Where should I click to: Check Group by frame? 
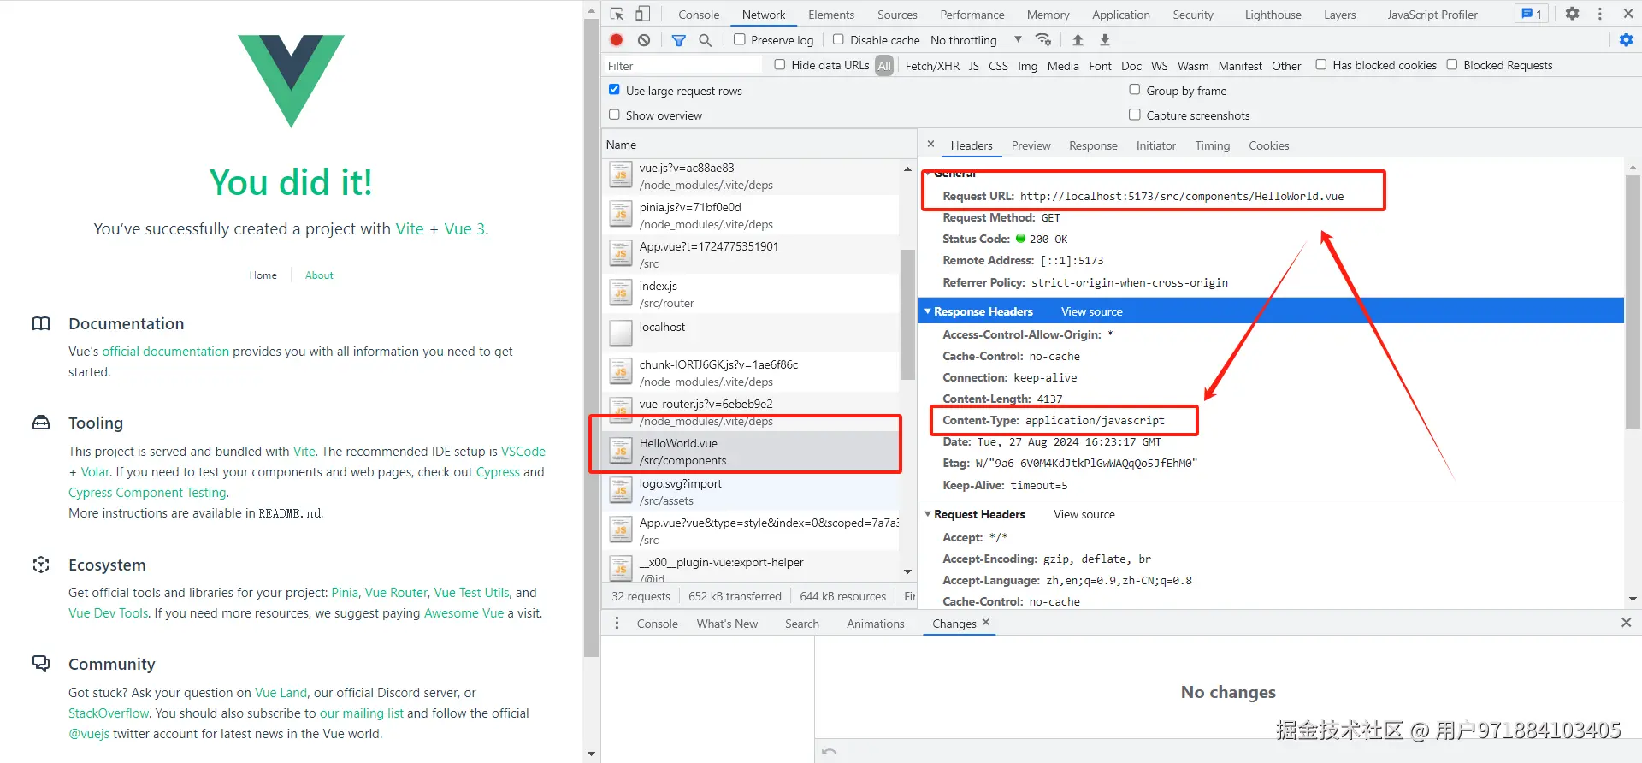pyautogui.click(x=1135, y=89)
